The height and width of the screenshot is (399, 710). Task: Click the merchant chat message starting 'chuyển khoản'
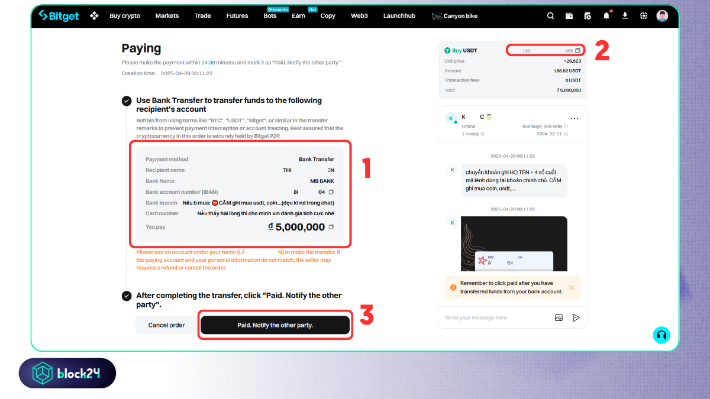point(514,180)
